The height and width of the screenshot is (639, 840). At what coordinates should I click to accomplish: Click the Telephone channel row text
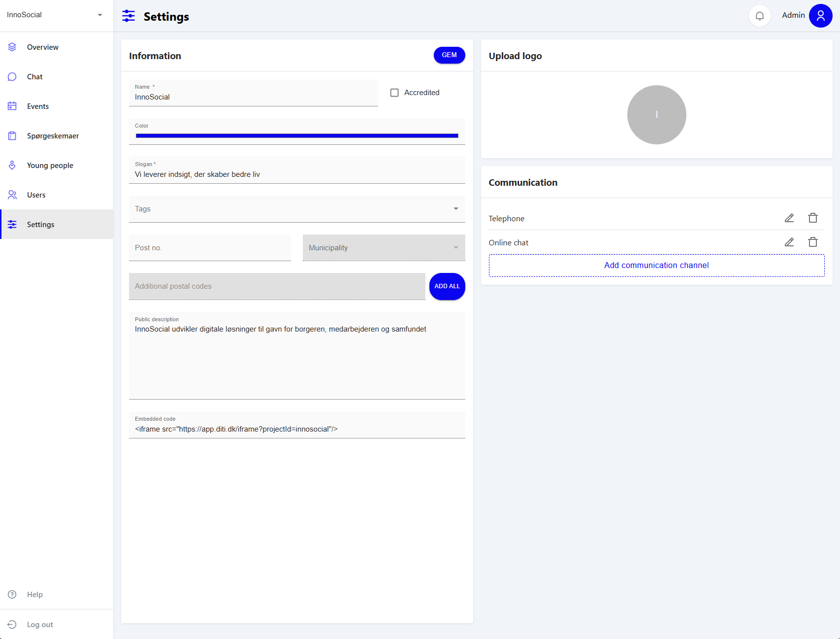click(x=506, y=218)
